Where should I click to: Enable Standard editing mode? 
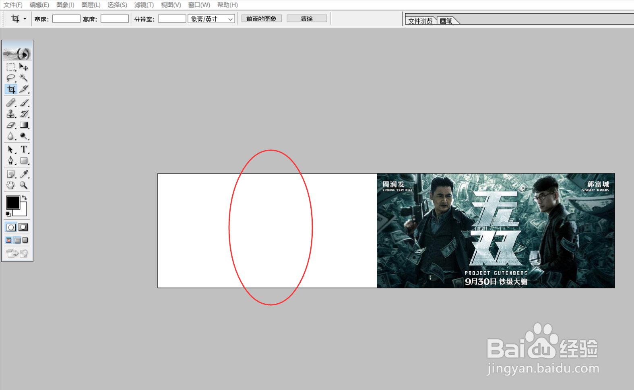point(11,227)
